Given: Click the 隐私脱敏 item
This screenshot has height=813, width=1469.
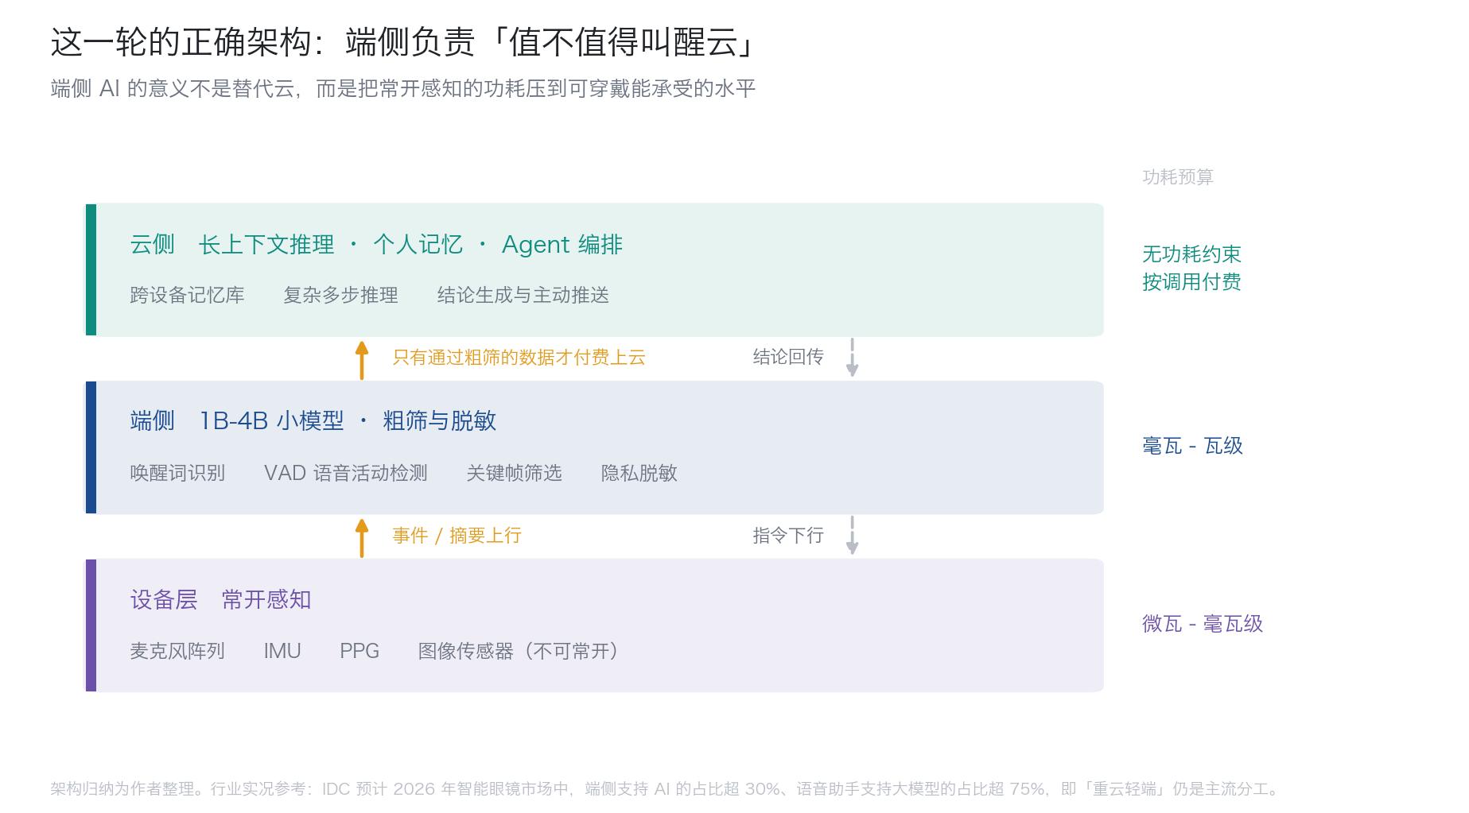Looking at the screenshot, I should (x=639, y=473).
